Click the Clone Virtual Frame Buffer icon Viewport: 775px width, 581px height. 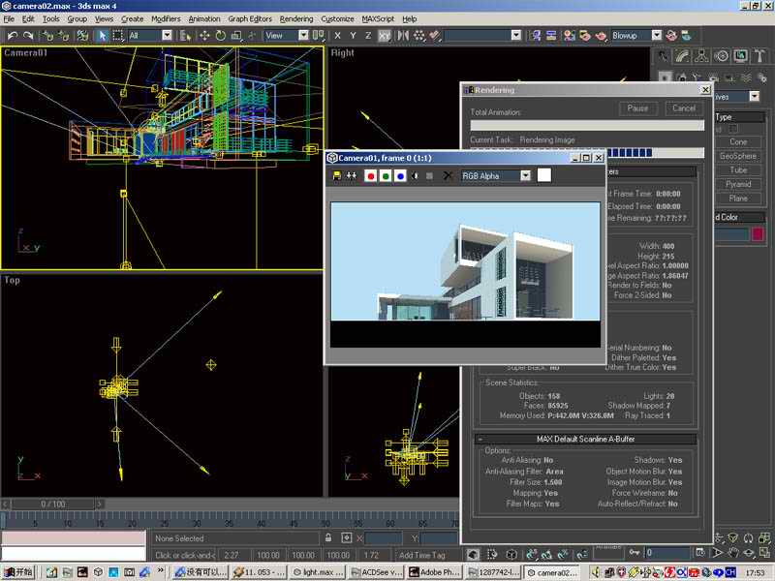coord(352,176)
